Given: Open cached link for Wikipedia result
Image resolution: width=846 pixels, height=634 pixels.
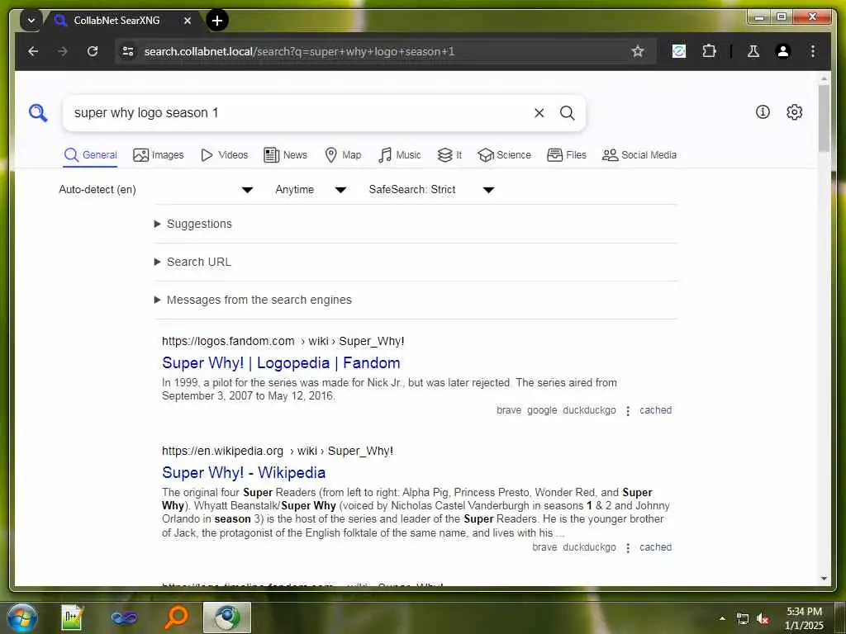Looking at the screenshot, I should click(655, 547).
